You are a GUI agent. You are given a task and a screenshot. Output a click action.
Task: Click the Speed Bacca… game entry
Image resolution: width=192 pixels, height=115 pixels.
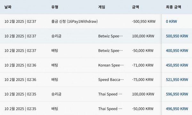[111, 80]
